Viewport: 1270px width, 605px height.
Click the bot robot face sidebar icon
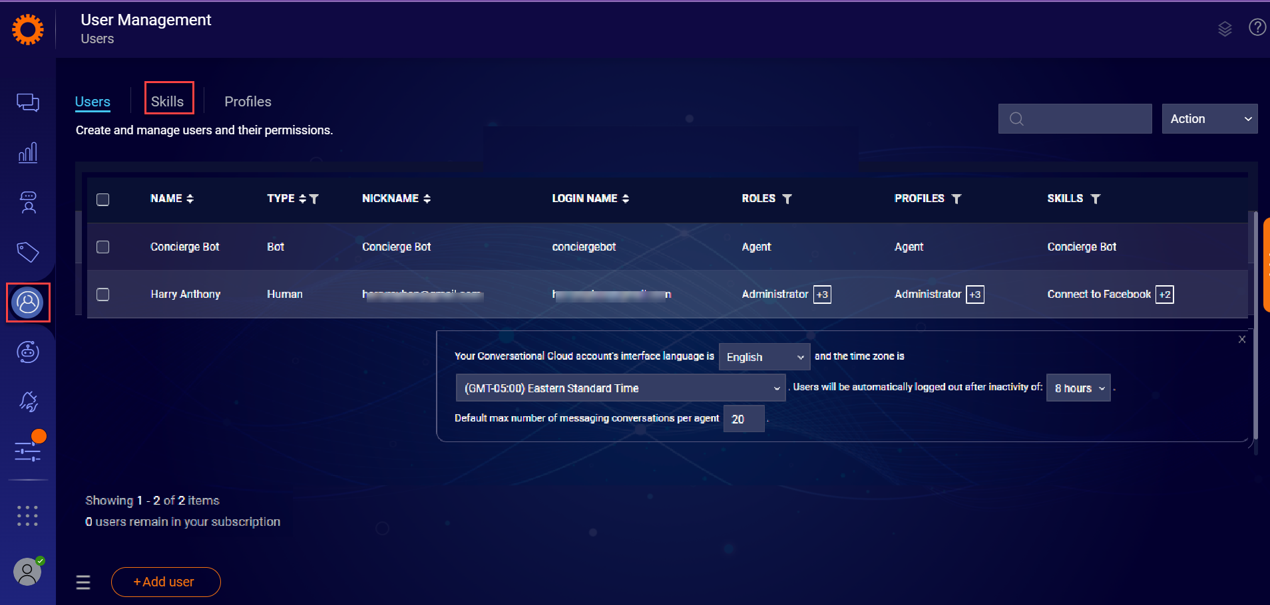(27, 352)
